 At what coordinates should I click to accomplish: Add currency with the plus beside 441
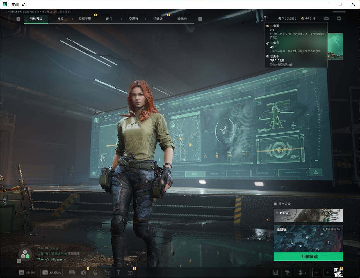click(x=314, y=18)
